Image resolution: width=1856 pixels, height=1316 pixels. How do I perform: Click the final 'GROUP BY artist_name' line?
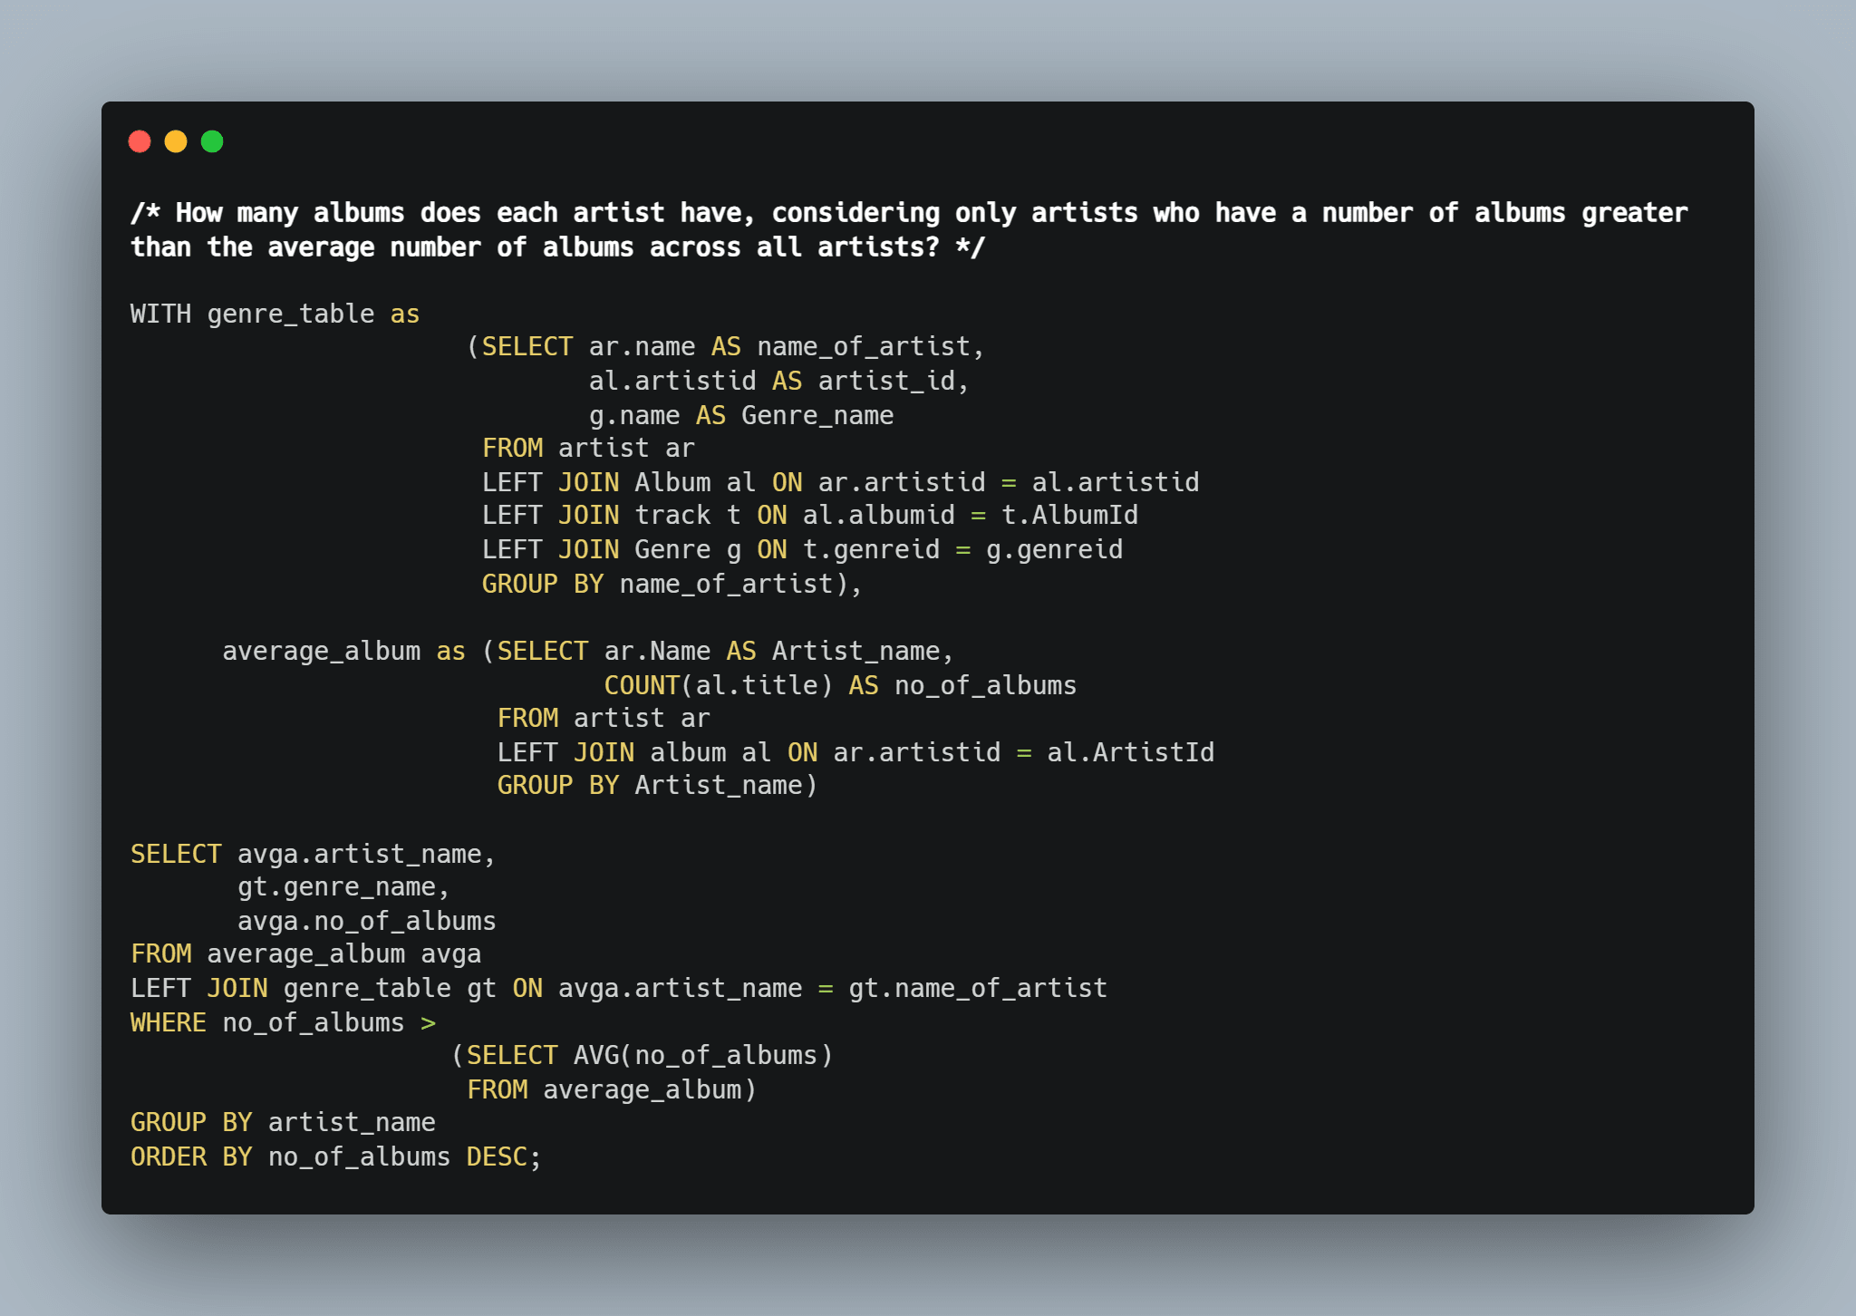point(283,1122)
